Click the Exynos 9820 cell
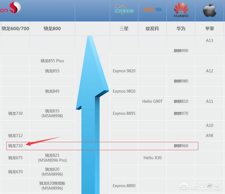This screenshot has width=225, height=194. 124,71
